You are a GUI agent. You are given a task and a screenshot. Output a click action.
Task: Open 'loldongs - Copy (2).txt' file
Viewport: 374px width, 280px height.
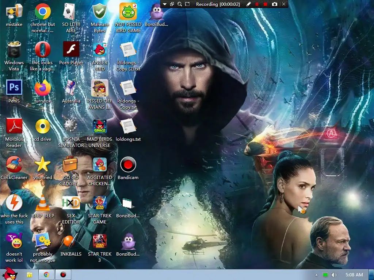(x=128, y=50)
